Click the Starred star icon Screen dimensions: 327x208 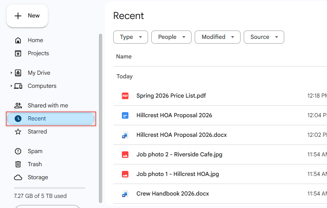(18, 131)
